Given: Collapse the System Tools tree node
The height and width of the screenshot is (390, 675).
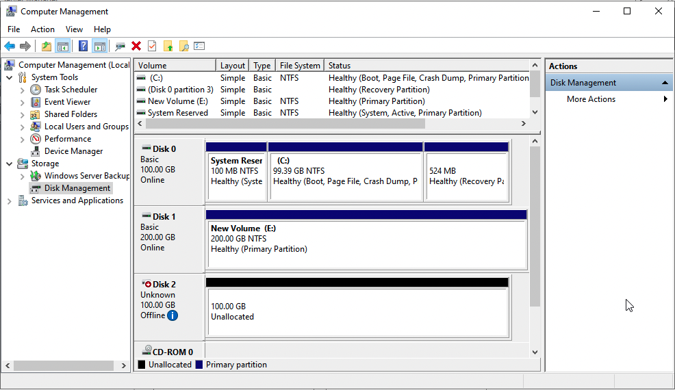Looking at the screenshot, I should click(10, 77).
